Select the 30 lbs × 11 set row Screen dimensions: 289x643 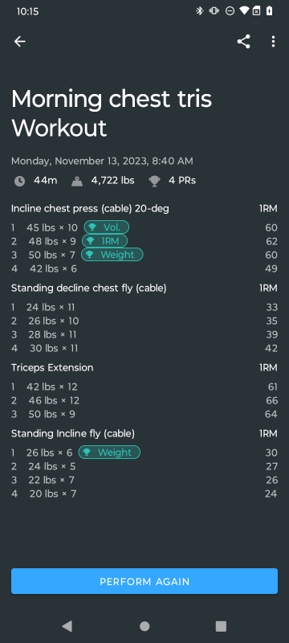click(x=144, y=348)
